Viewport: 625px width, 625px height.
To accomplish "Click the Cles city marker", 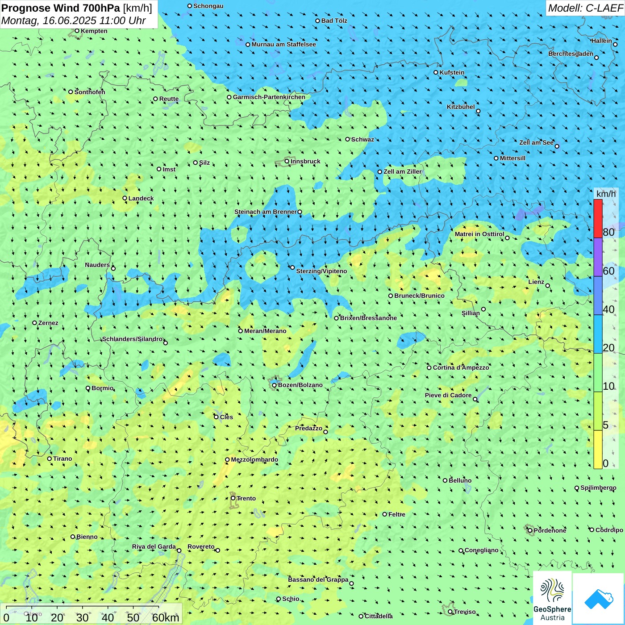I will point(216,417).
